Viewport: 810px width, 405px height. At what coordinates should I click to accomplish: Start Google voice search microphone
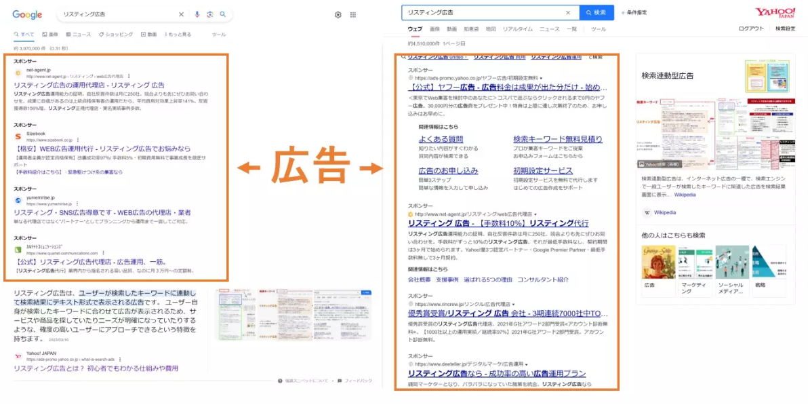coord(197,14)
